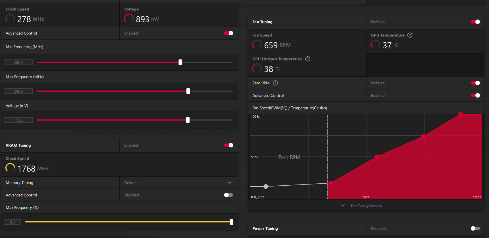Switch off the Zero RPM toggle
The image size is (489, 238).
click(475, 83)
